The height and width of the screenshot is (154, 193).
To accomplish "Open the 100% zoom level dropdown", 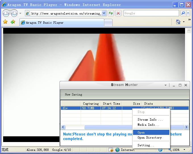I will (x=184, y=150).
